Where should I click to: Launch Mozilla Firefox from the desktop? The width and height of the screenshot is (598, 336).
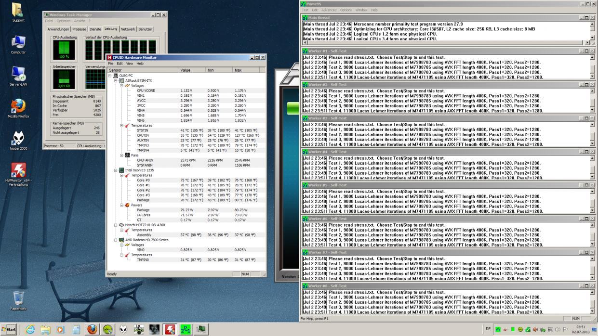tap(18, 108)
